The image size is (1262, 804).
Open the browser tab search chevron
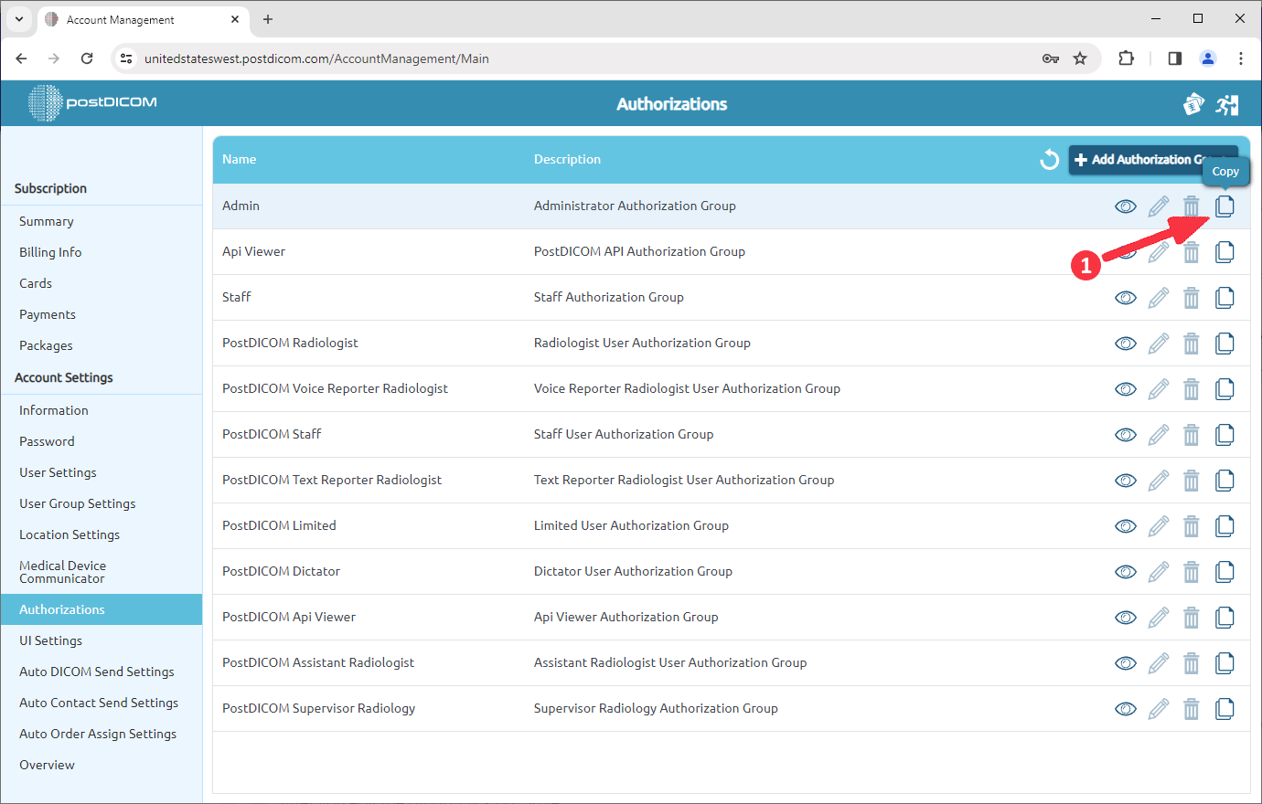pos(18,18)
